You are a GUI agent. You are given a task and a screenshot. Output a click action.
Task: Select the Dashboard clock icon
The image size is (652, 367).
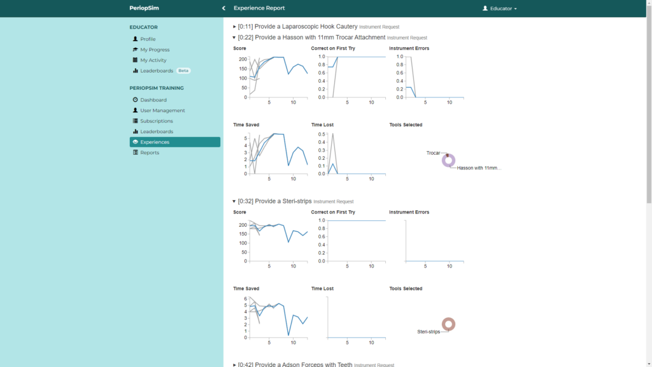click(134, 99)
